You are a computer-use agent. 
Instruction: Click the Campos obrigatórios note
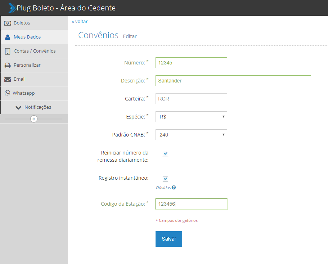click(176, 220)
